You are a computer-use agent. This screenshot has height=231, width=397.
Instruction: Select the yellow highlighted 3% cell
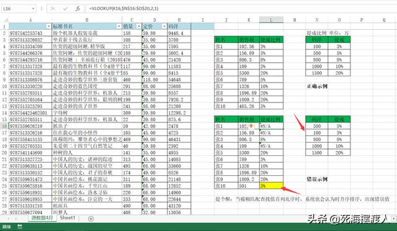pos(271,186)
